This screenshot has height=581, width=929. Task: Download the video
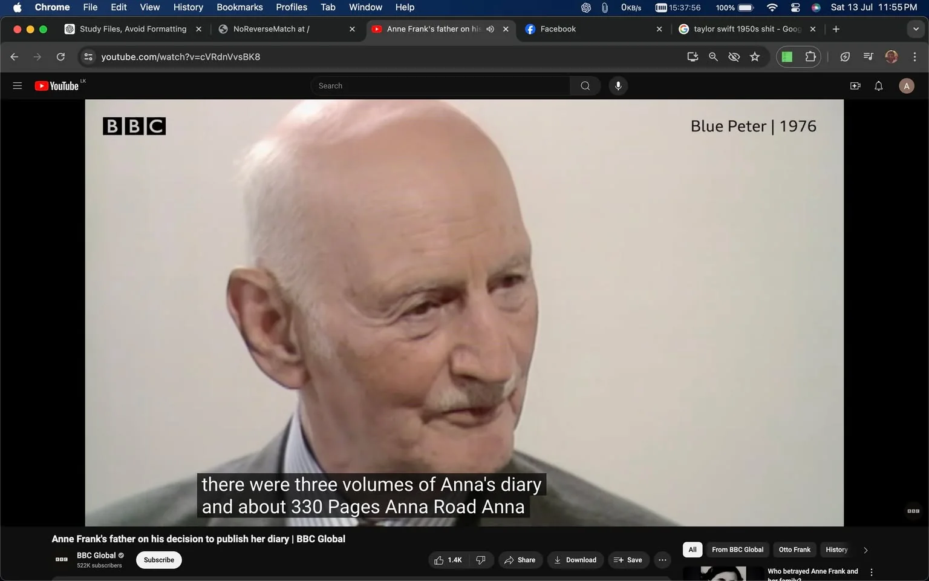575,560
